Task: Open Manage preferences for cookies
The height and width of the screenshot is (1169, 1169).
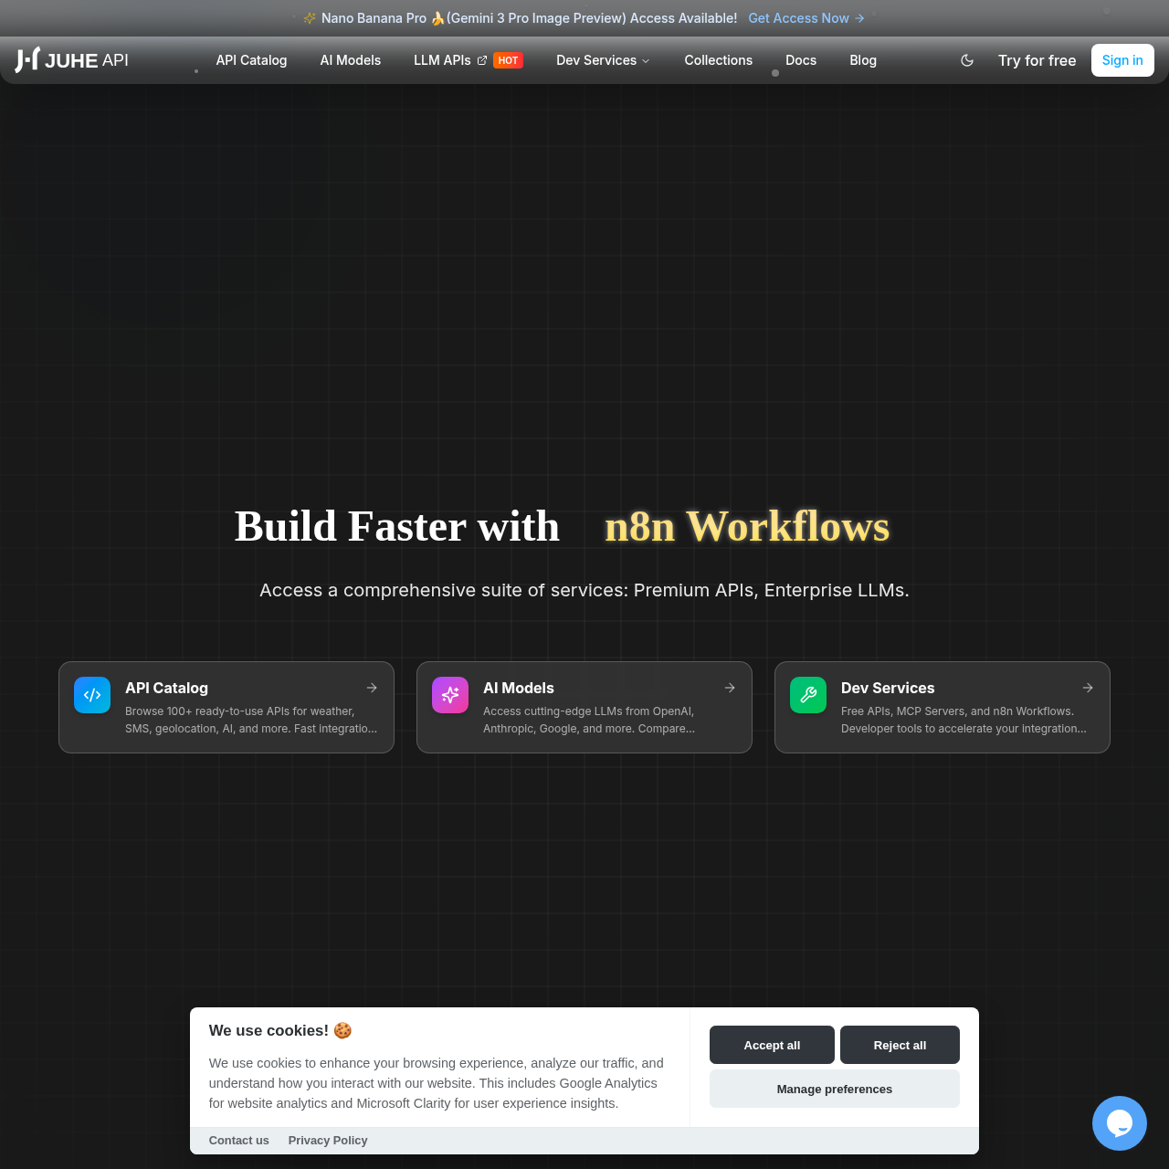Action: 834,1089
